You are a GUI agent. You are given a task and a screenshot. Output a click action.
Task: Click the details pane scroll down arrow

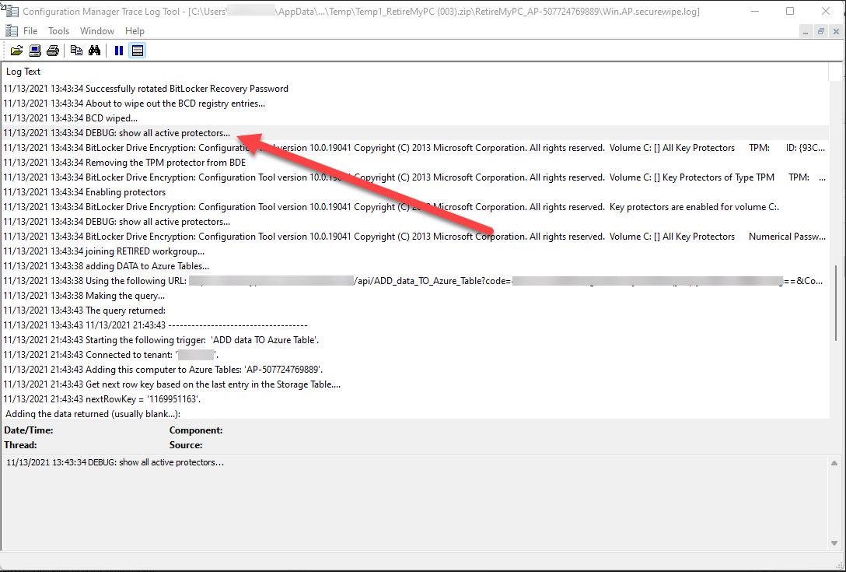pos(834,543)
